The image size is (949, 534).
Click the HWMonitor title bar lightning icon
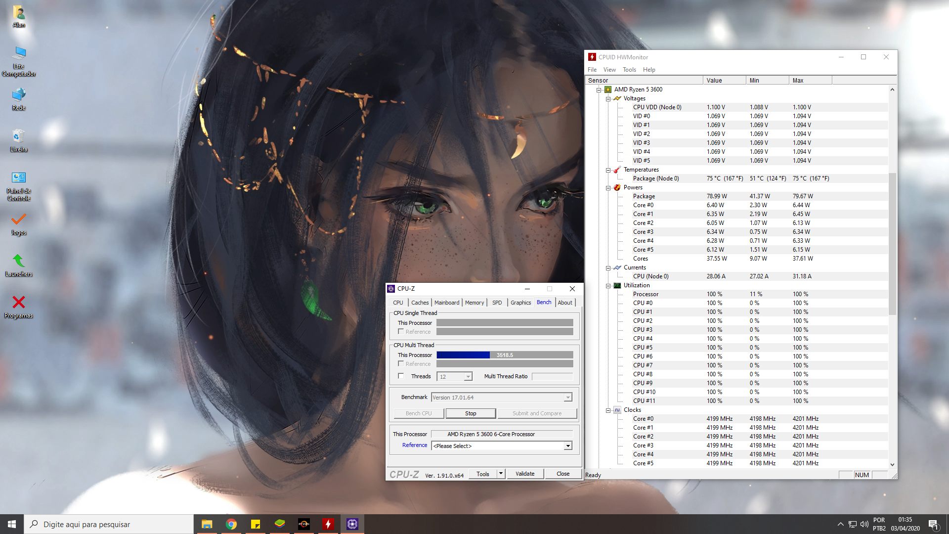pyautogui.click(x=592, y=57)
